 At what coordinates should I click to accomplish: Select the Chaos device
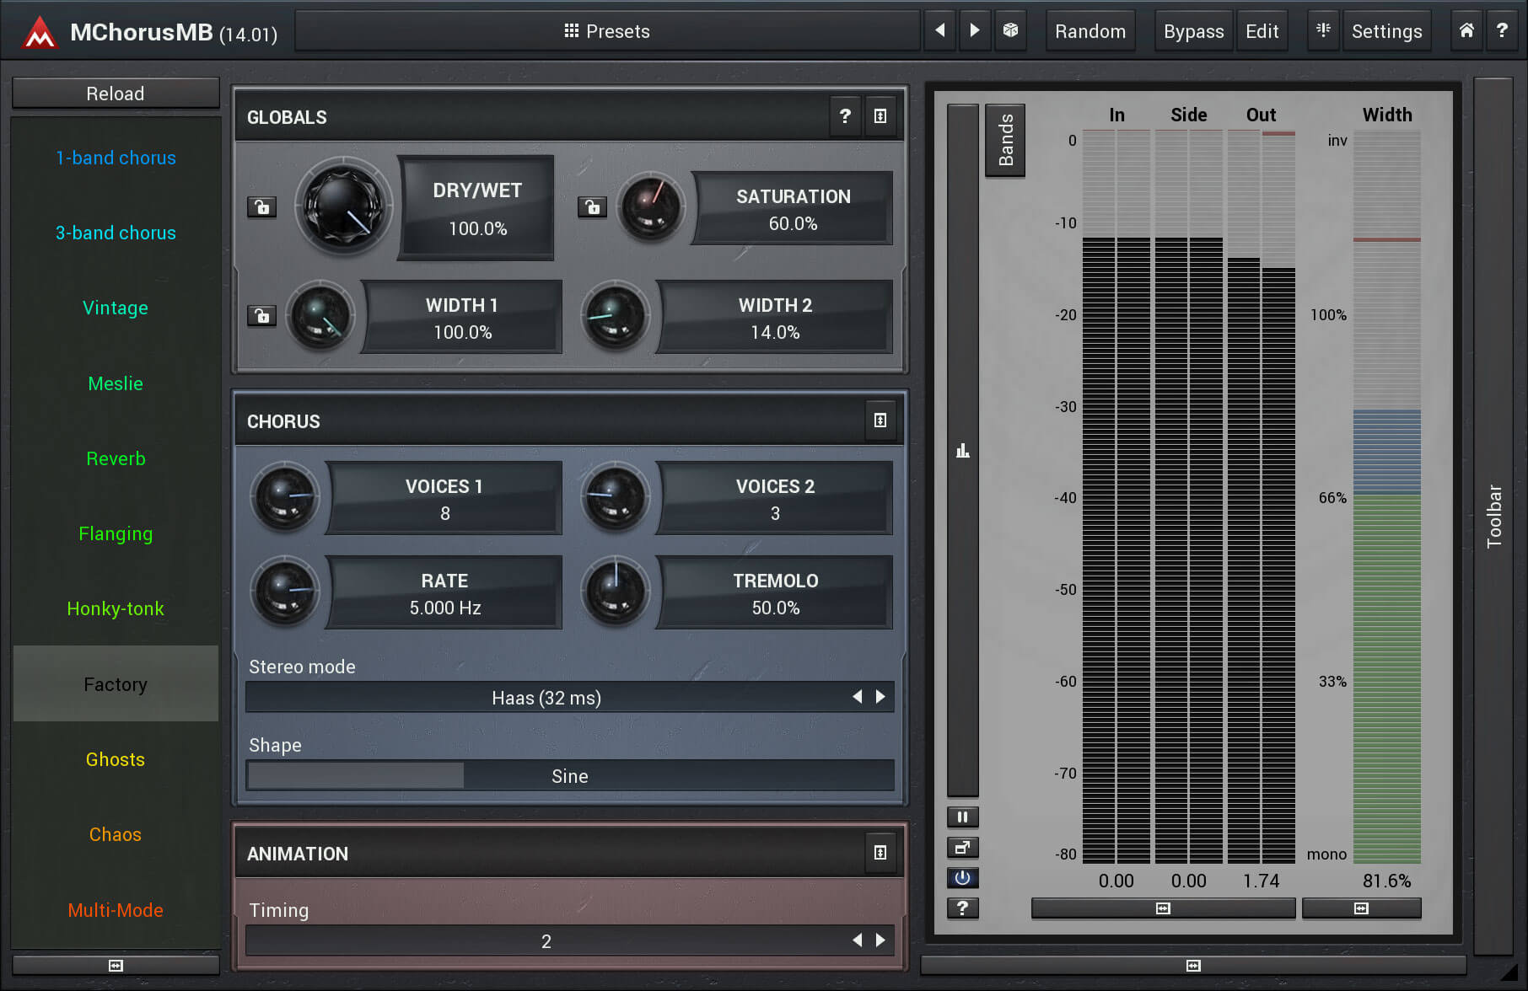coord(116,834)
